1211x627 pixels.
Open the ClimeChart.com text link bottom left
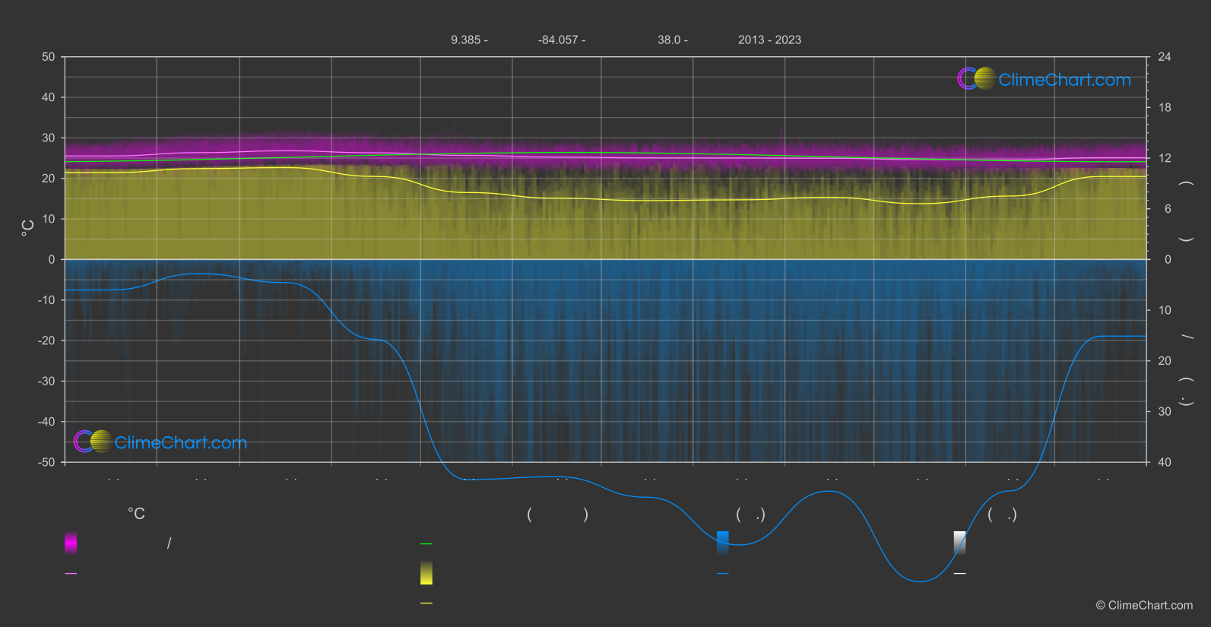[181, 442]
